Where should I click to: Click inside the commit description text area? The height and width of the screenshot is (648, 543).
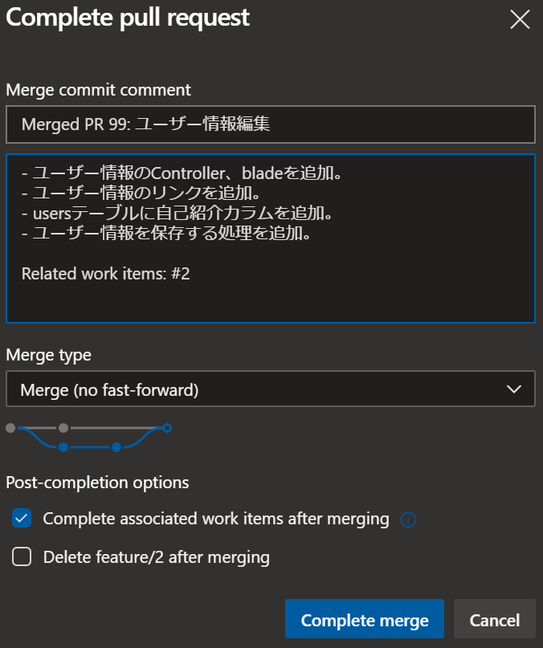[x=271, y=238]
